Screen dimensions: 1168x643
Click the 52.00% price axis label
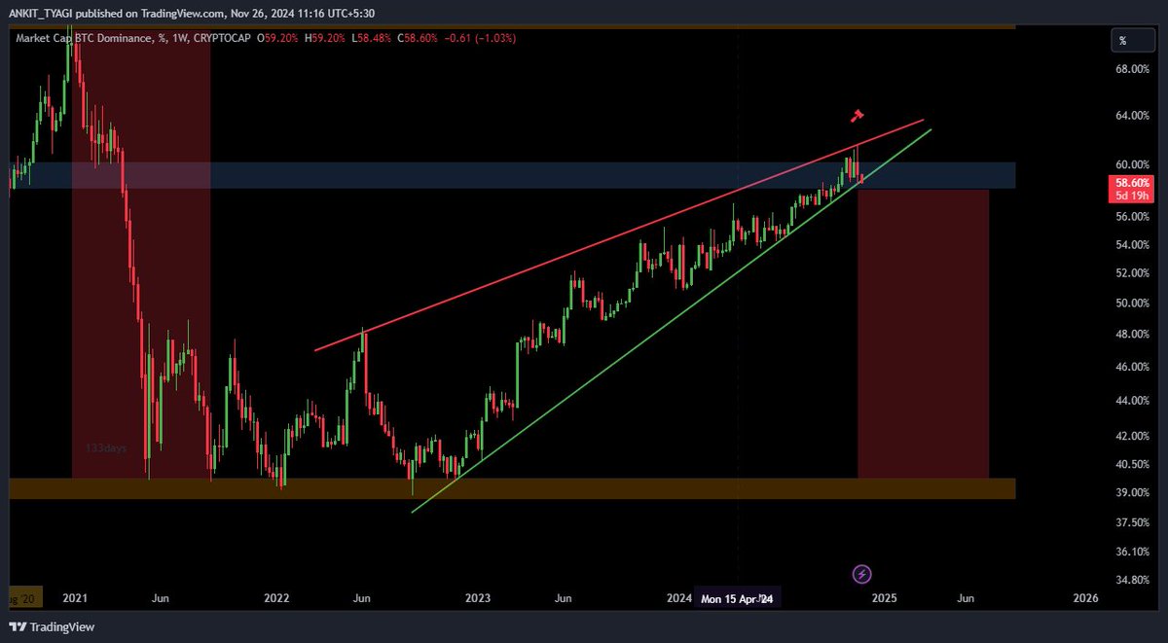point(1132,273)
